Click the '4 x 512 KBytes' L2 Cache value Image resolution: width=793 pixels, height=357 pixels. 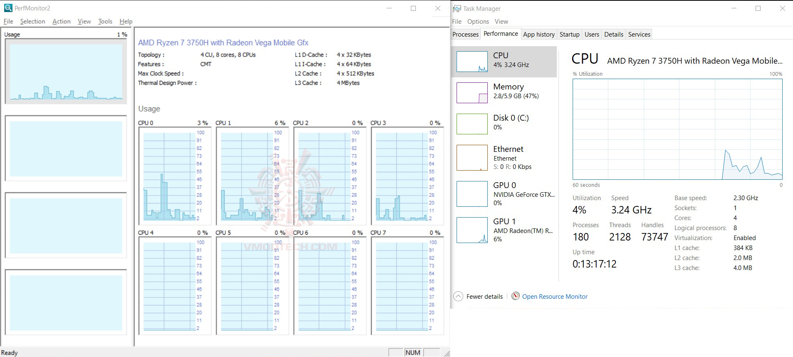(x=356, y=74)
